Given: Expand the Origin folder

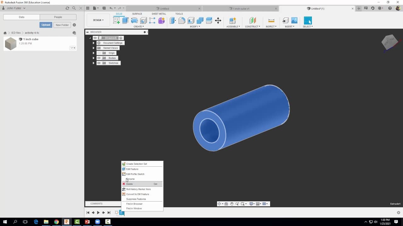Looking at the screenshot, I should point(94,53).
